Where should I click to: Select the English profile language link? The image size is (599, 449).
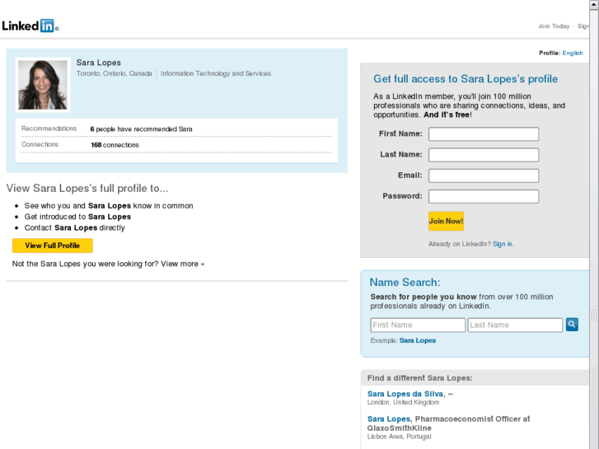pos(573,53)
